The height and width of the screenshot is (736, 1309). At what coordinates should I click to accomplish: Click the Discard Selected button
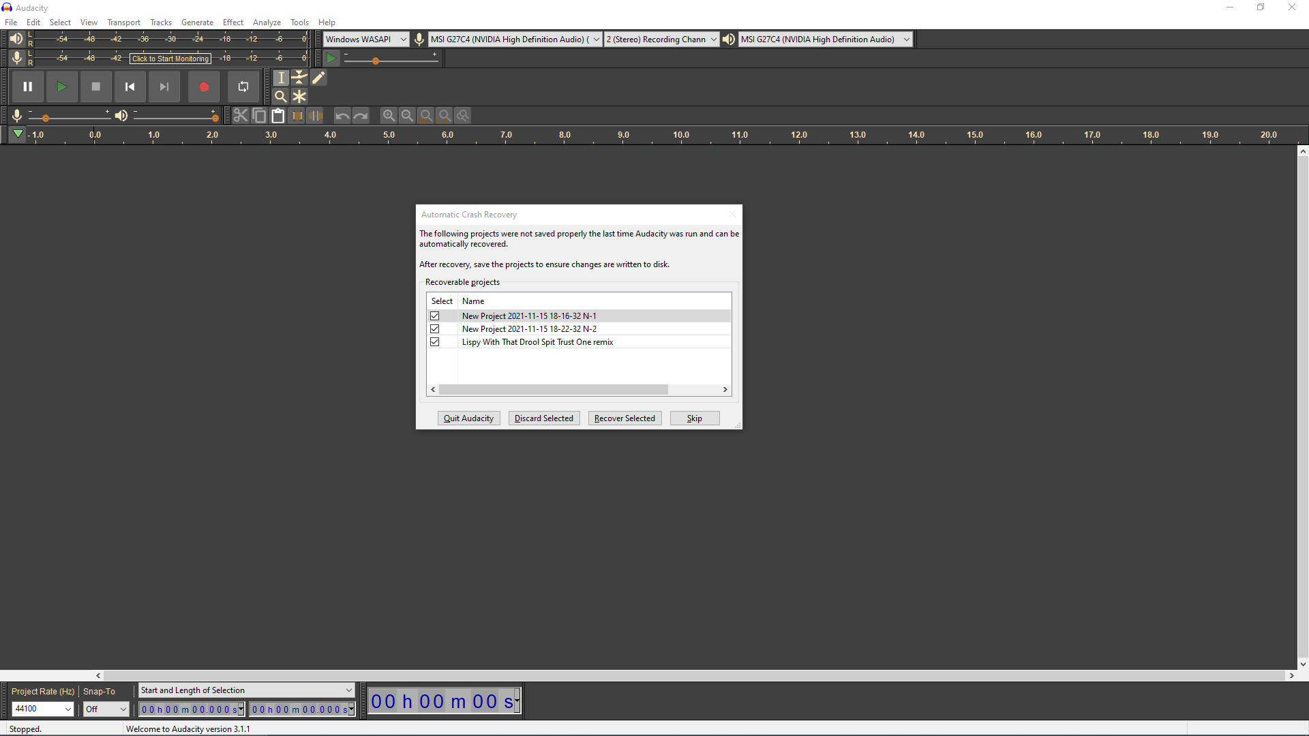[544, 418]
